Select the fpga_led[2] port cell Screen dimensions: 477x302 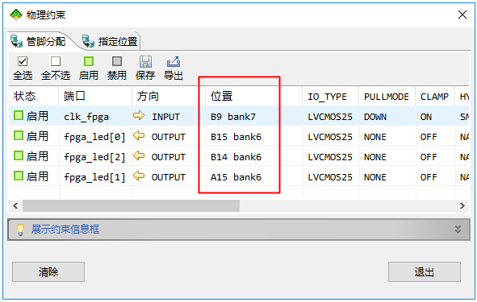click(95, 156)
